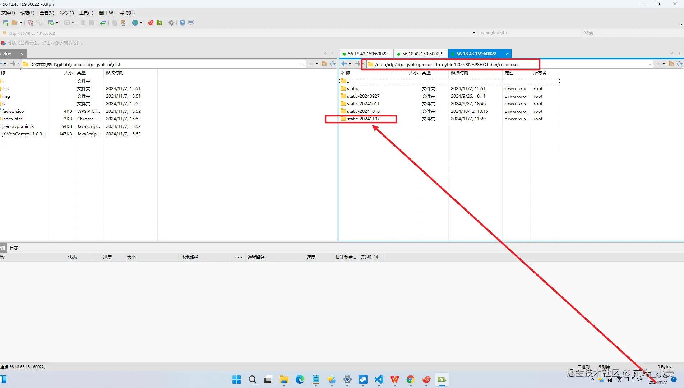Refresh the local dist file list
684x388 pixels.
333,64
